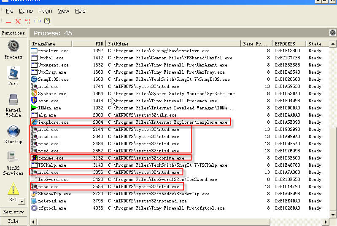Select the UmxAgent.exe process row
The width and height of the screenshot is (337, 226).
coord(179,65)
